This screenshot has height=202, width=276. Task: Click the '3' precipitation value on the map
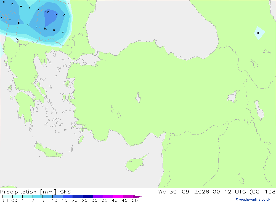click(x=63, y=32)
